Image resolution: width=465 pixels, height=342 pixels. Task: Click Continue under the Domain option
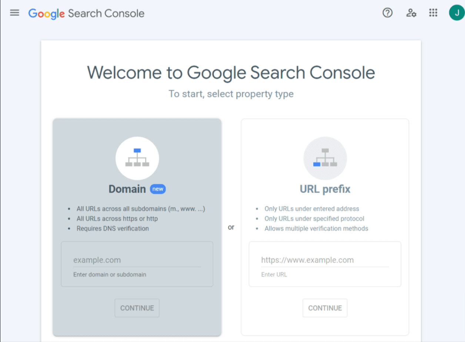(137, 308)
